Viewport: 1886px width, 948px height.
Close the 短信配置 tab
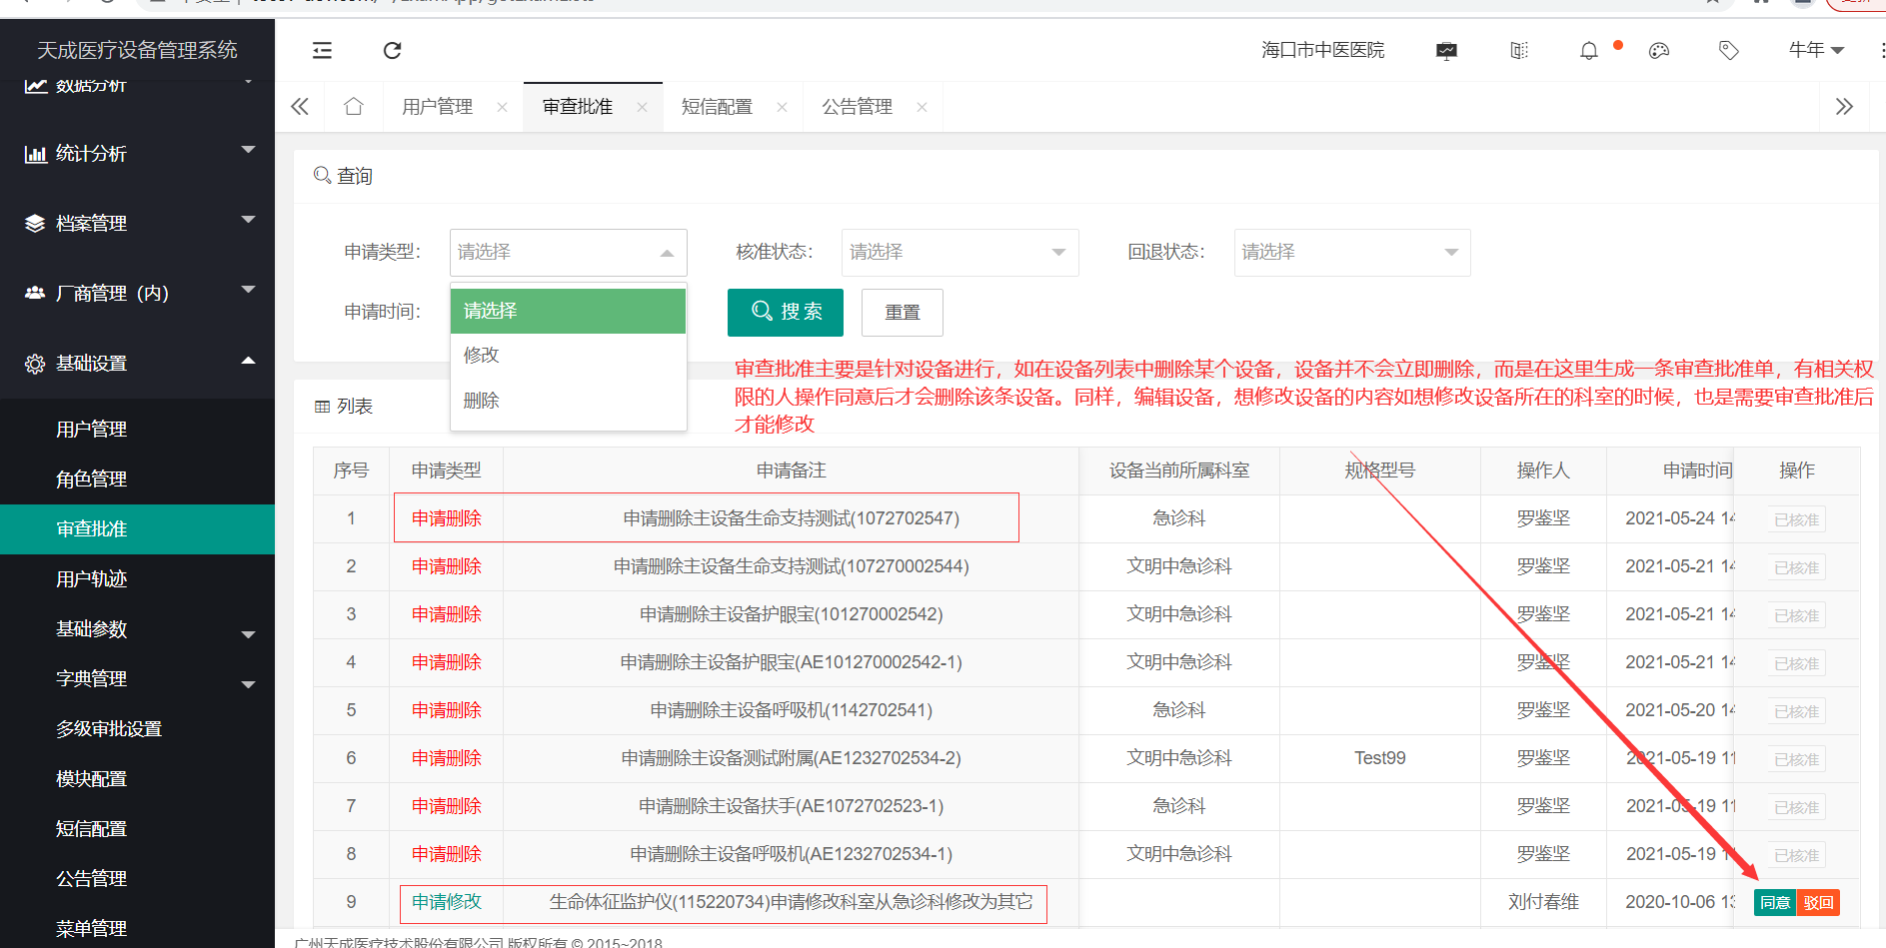click(782, 107)
